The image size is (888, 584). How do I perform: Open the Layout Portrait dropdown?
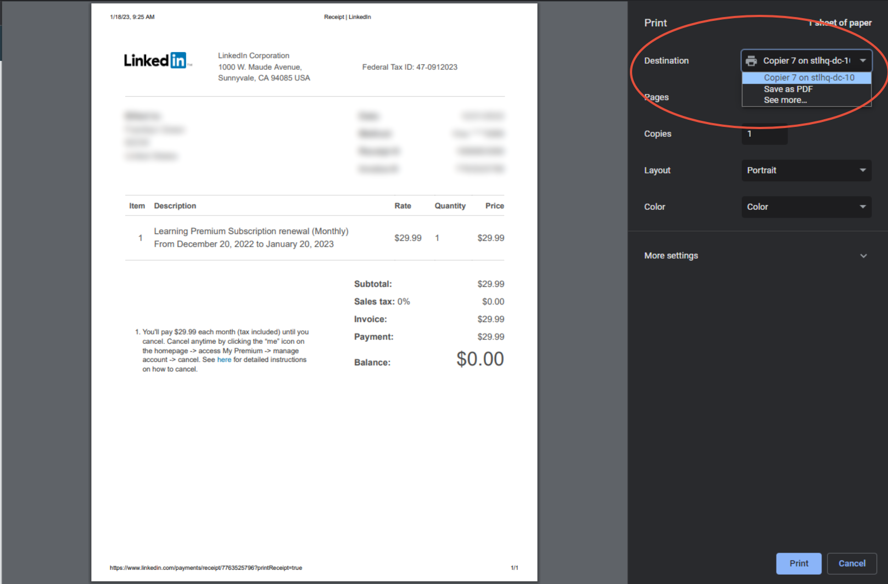(806, 170)
